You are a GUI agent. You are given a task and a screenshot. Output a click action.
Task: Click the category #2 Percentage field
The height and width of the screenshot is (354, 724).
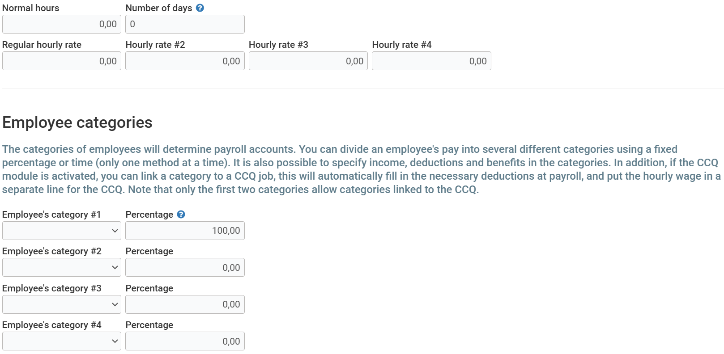pyautogui.click(x=185, y=268)
